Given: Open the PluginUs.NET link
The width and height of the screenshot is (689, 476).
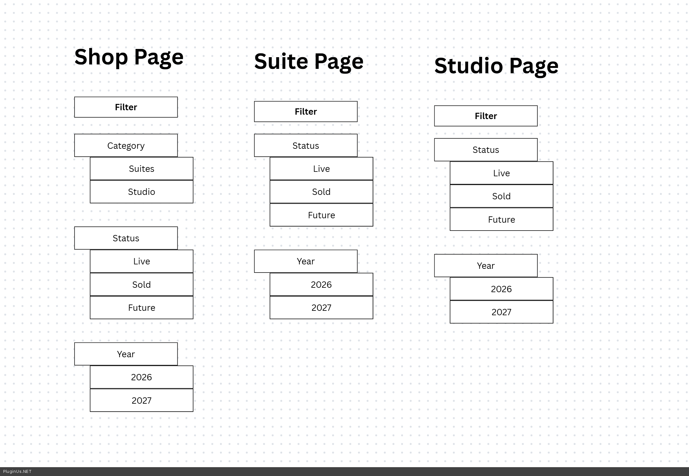Looking at the screenshot, I should click(x=17, y=472).
